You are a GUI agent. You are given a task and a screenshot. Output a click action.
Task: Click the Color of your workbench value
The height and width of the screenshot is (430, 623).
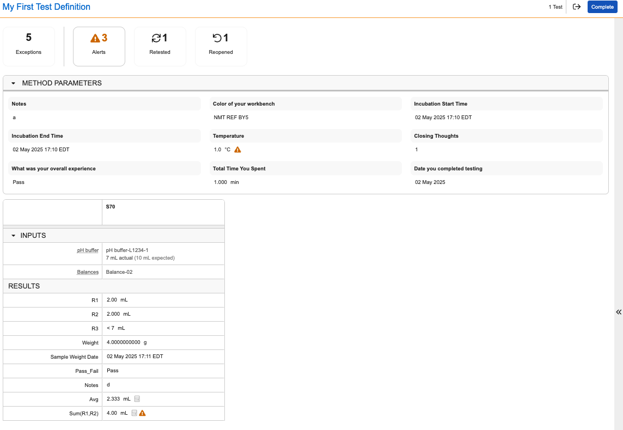click(231, 118)
